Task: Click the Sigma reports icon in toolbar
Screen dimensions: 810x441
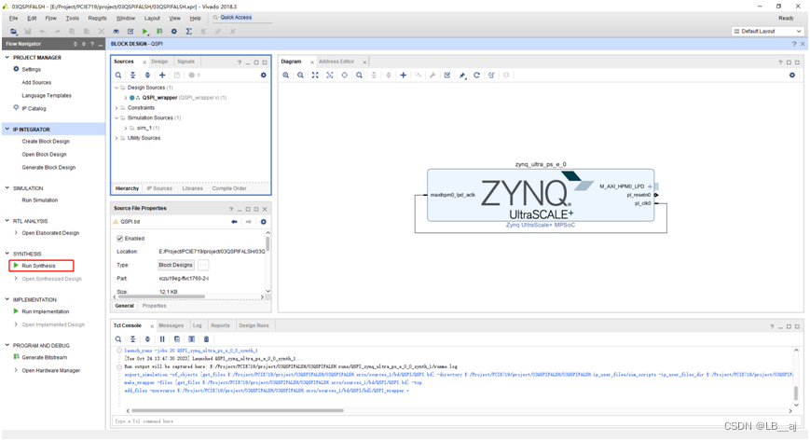Action: point(188,32)
